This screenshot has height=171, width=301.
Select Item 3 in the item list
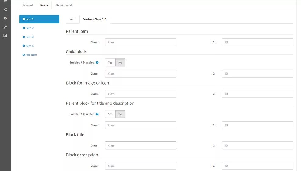(29, 37)
